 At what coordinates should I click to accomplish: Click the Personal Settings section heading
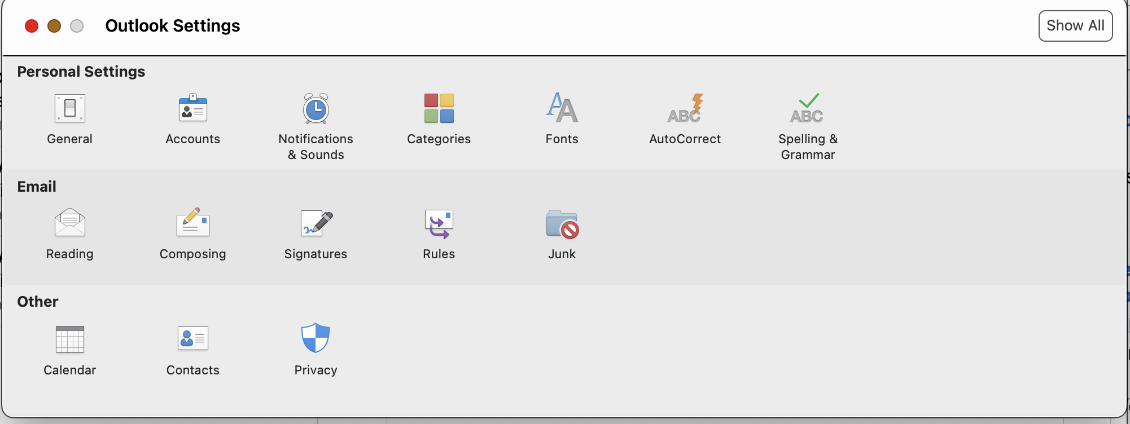click(81, 72)
